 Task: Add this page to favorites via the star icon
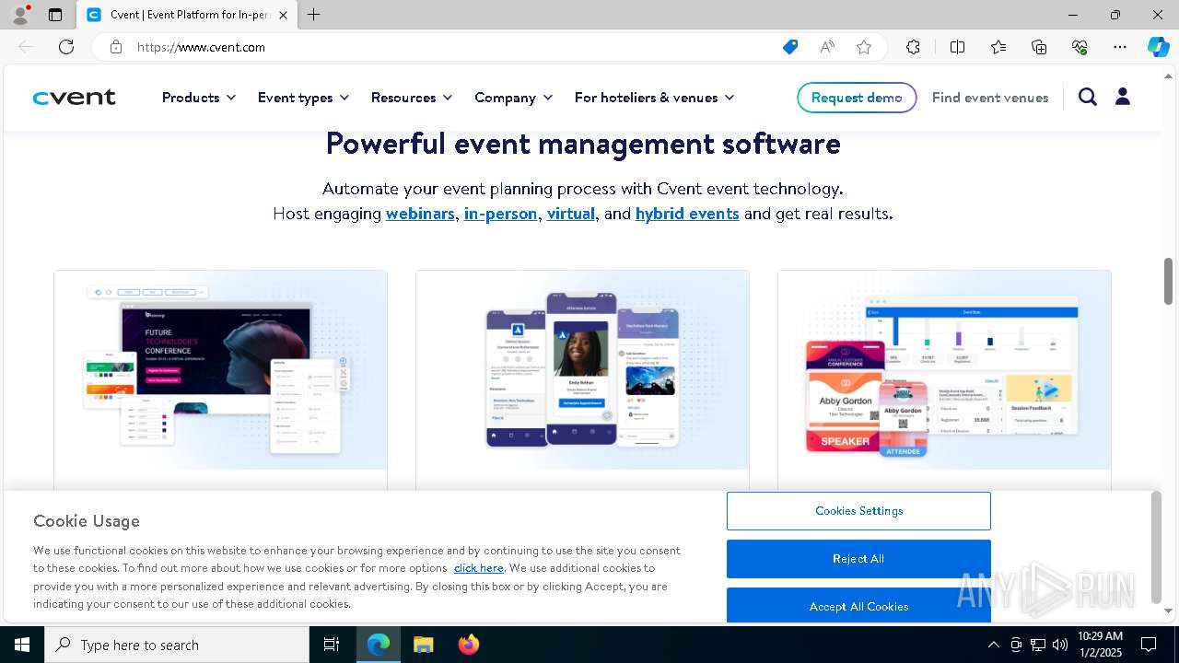coord(864,47)
